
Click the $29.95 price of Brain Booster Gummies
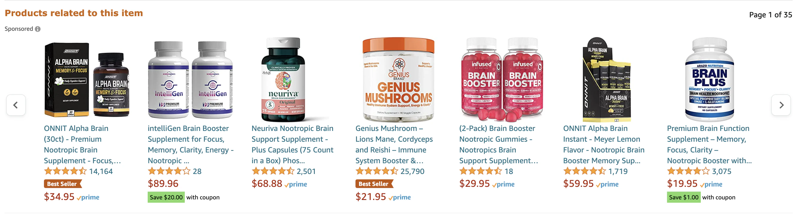474,184
